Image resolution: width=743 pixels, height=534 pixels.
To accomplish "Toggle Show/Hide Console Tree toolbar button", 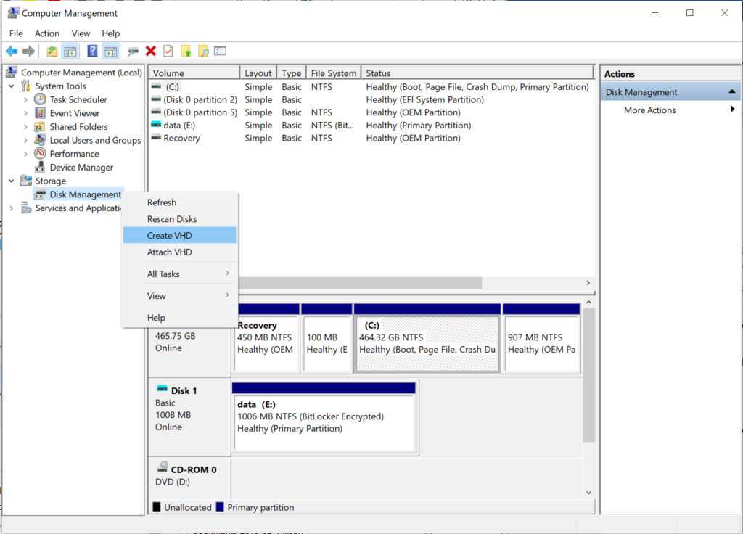I will [70, 52].
